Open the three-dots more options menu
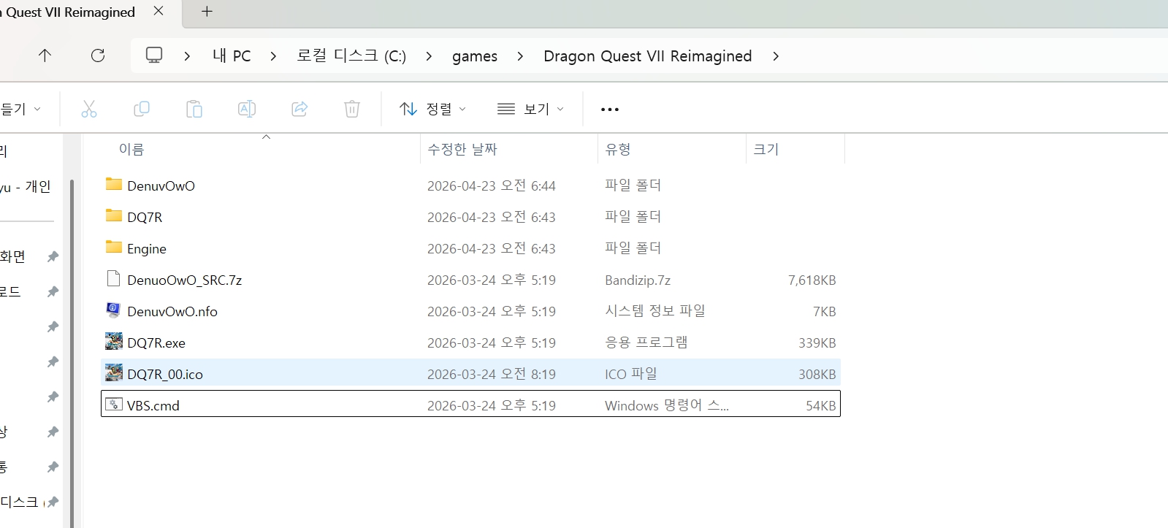Screen dimensions: 1168x528 [x=609, y=110]
